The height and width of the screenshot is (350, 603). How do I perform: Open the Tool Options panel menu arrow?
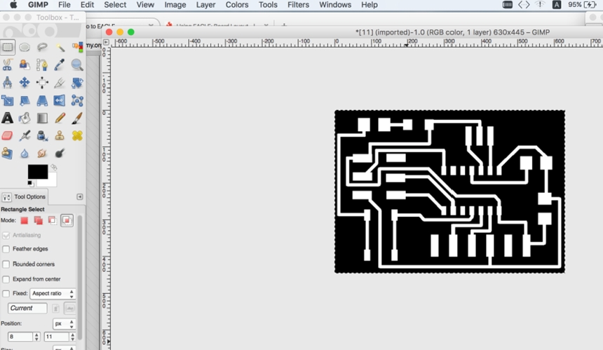(x=80, y=197)
